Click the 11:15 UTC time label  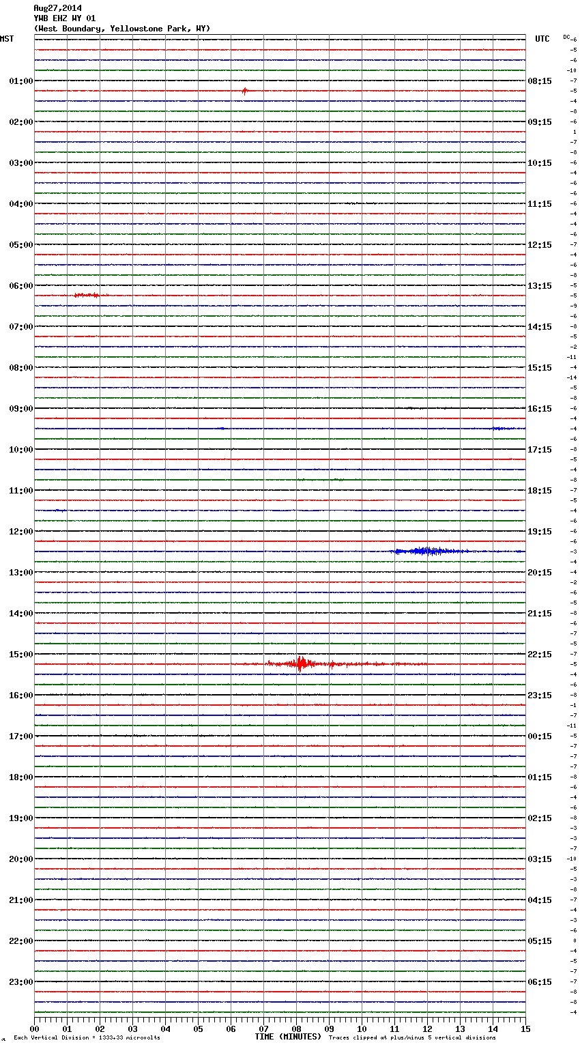[540, 204]
